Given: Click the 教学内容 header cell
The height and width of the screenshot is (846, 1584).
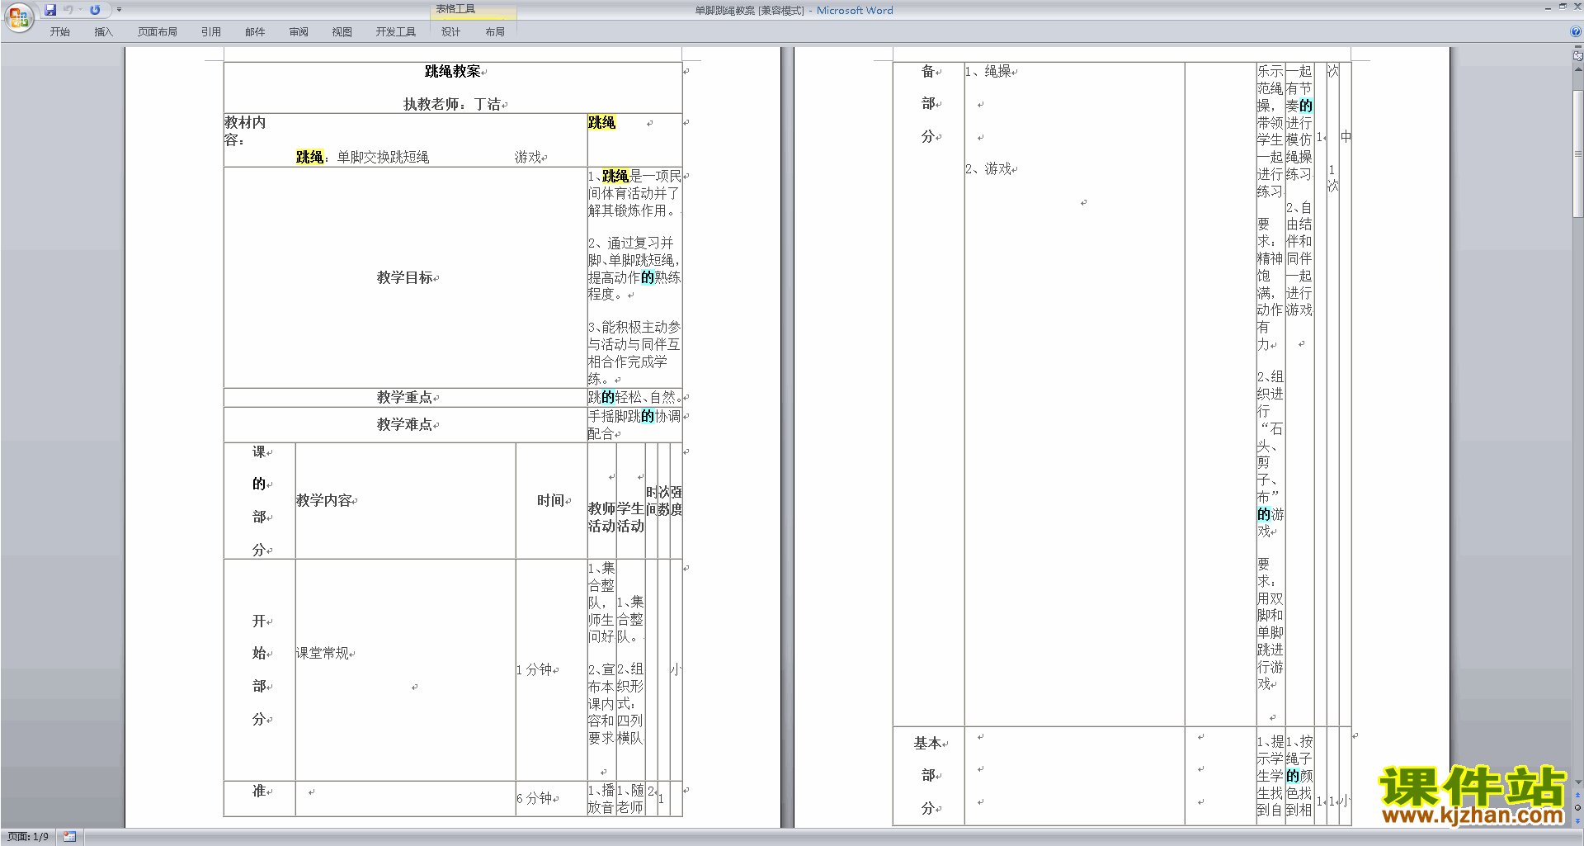Looking at the screenshot, I should [x=406, y=500].
